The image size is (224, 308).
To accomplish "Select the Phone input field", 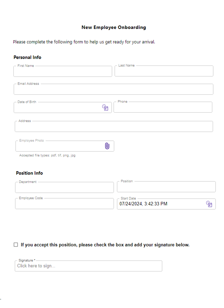I will pyautogui.click(x=163, y=107).
